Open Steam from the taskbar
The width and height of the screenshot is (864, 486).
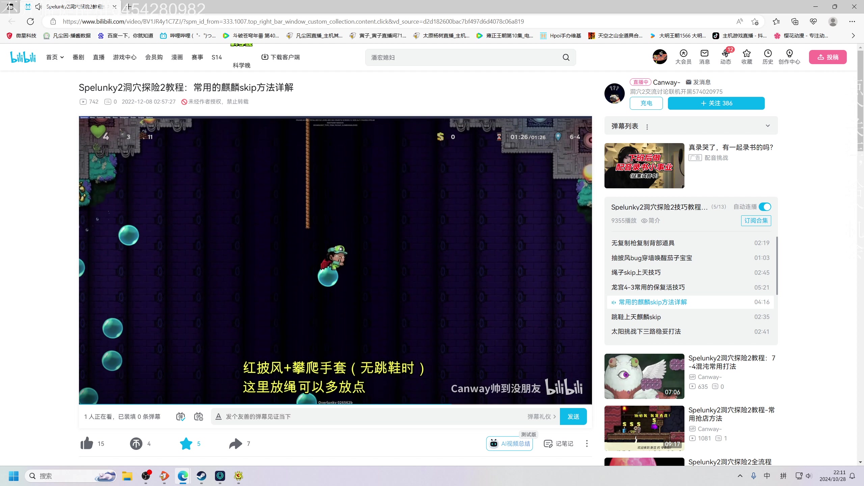click(x=201, y=476)
